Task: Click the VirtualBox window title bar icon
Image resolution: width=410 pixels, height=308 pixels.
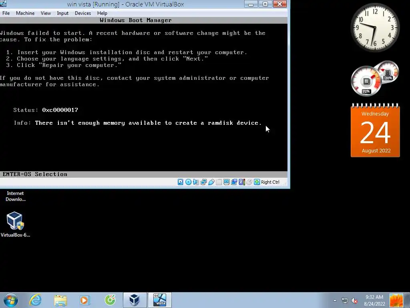Action: (3, 4)
